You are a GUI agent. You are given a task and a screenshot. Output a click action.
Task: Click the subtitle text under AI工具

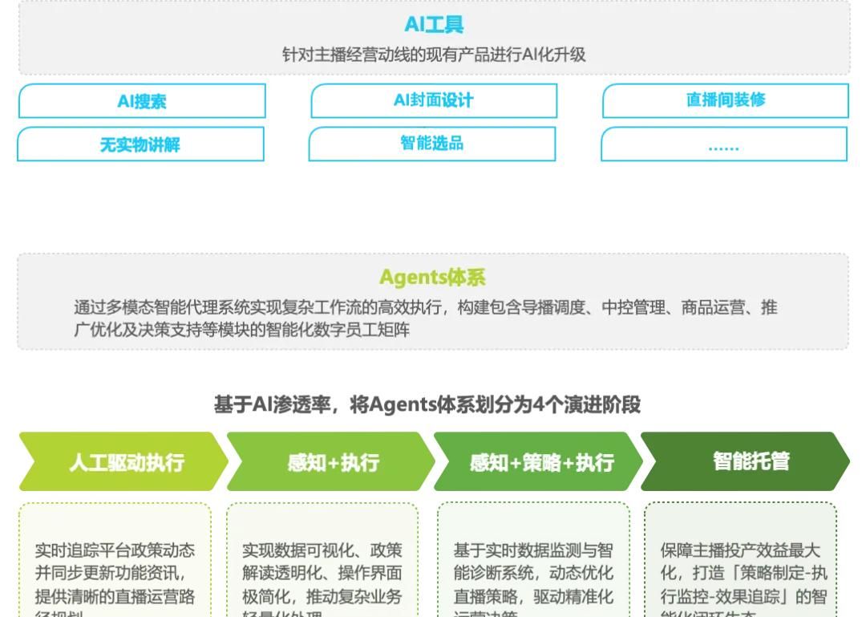pyautogui.click(x=433, y=55)
